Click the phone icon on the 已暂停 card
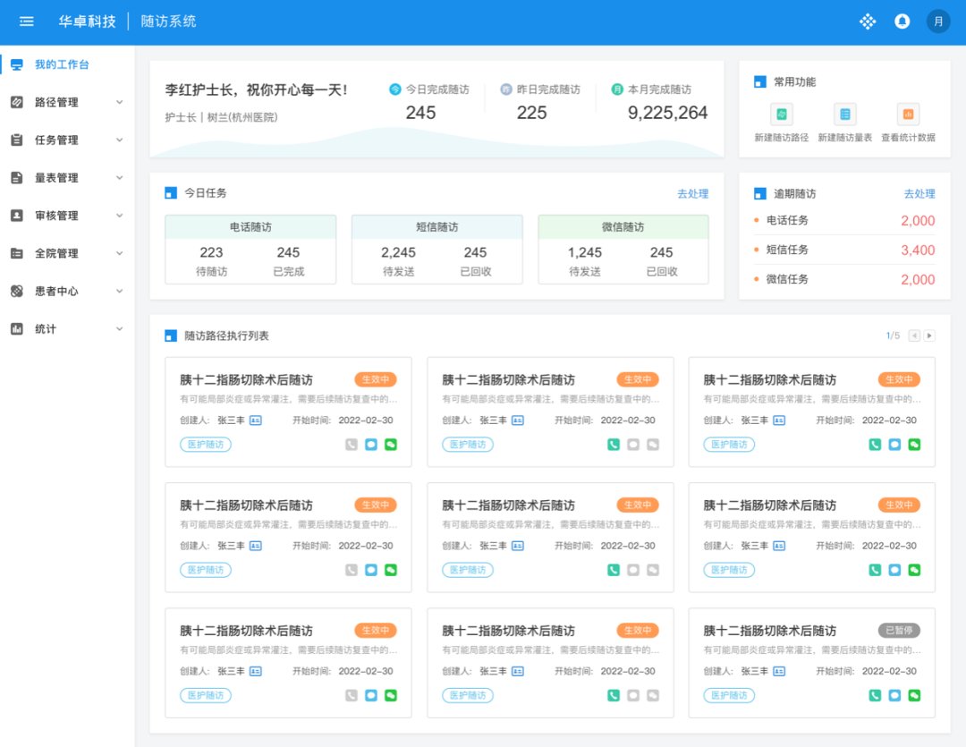 click(875, 695)
